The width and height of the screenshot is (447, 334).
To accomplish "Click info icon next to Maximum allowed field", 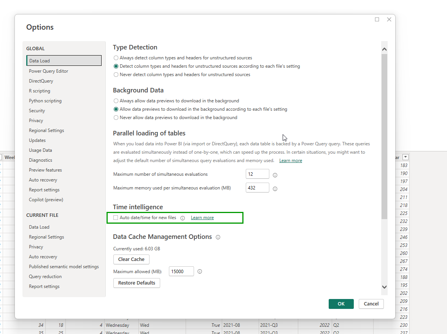I will [200, 272].
